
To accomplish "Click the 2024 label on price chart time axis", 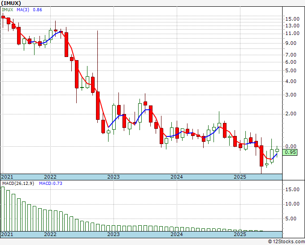I will coord(177,177).
